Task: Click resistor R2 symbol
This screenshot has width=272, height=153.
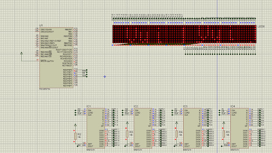Action: pyautogui.click(x=75, y=136)
